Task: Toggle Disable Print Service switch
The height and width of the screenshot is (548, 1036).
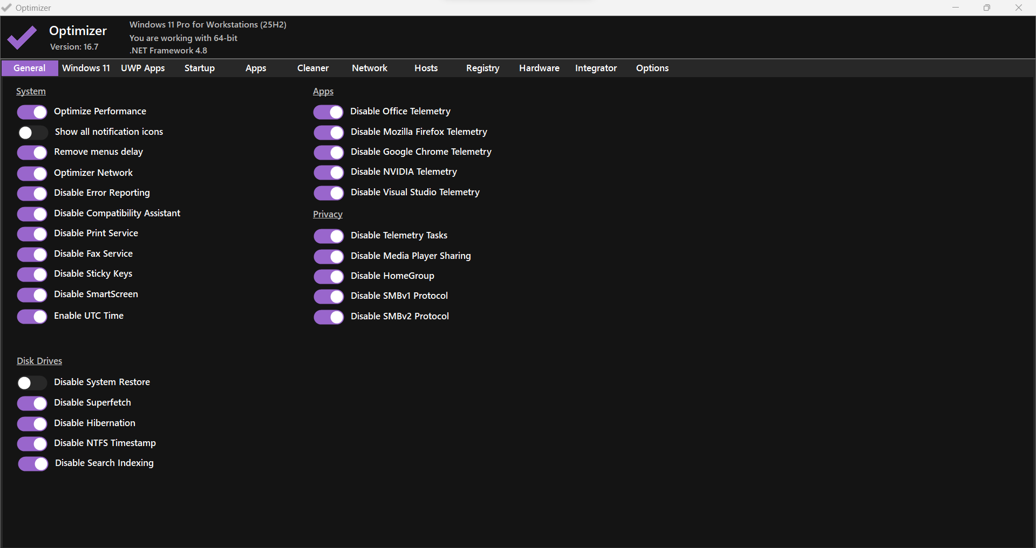Action: tap(32, 234)
